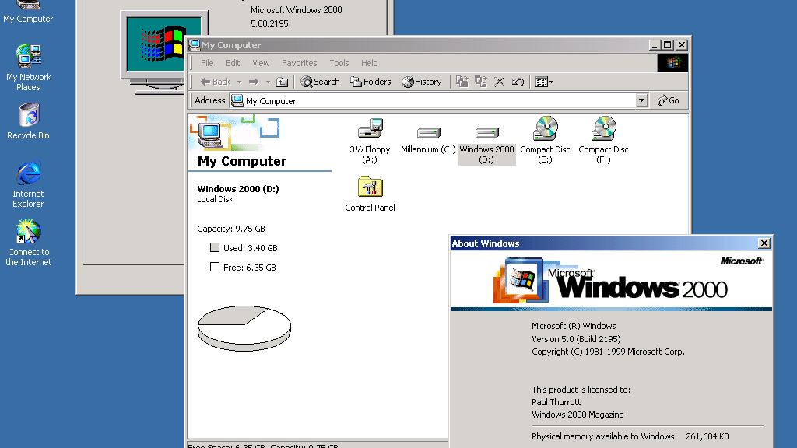
Task: Click the Undo toolbar icon
Action: pyautogui.click(x=518, y=81)
